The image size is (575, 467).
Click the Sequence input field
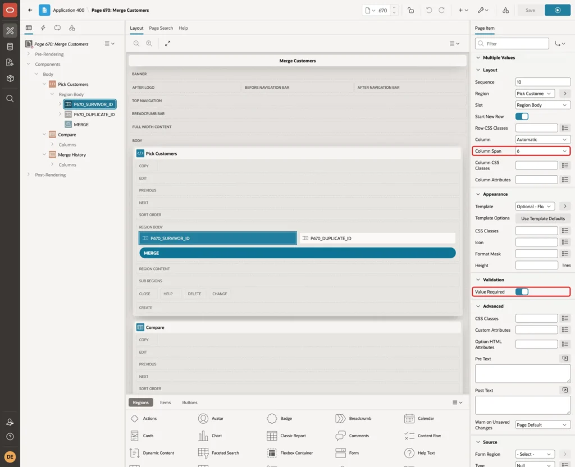[543, 82]
